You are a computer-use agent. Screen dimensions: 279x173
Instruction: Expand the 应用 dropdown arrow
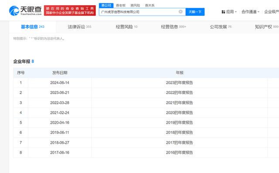pyautogui.click(x=236, y=12)
